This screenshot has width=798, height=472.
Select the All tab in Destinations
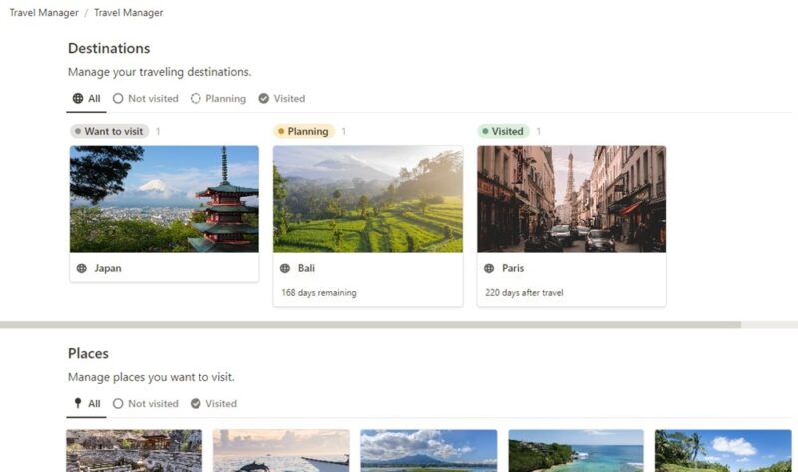[x=86, y=98]
